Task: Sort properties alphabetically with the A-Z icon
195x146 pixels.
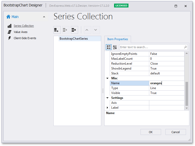Action: (x=115, y=47)
